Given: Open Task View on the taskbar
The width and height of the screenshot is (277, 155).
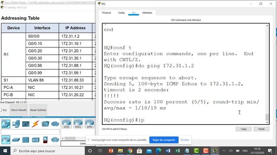Looking at the screenshot, I should click(x=100, y=151).
